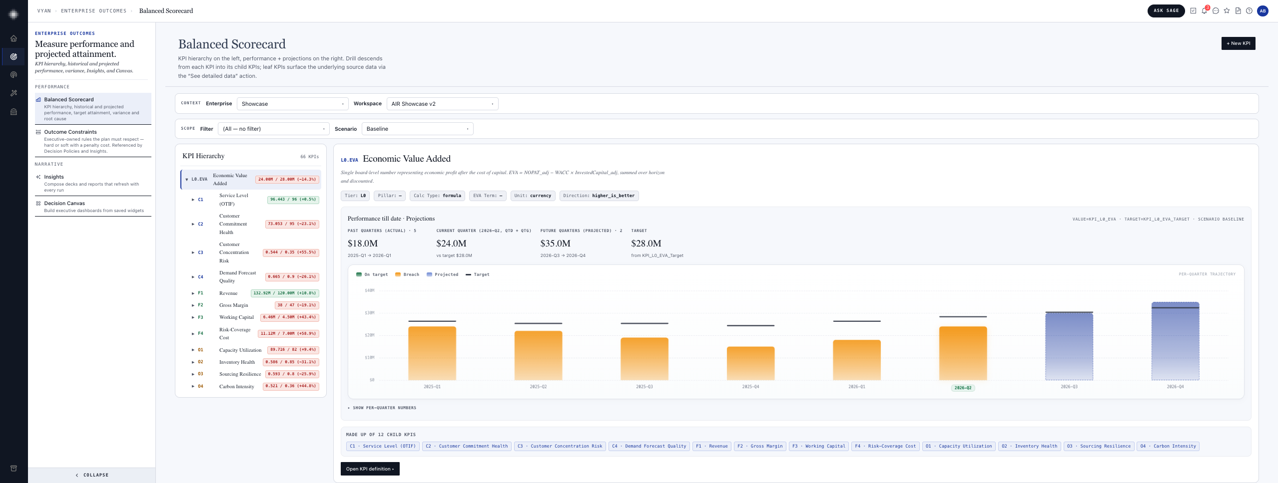Click VYAN breadcrumb
The width and height of the screenshot is (1278, 483).
coord(44,11)
